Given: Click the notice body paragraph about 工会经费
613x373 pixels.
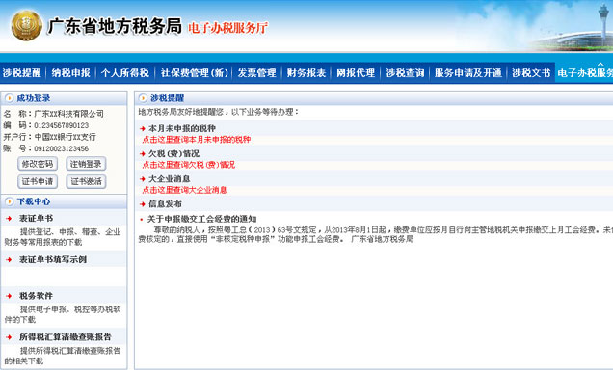Looking at the screenshot, I should [375, 234].
